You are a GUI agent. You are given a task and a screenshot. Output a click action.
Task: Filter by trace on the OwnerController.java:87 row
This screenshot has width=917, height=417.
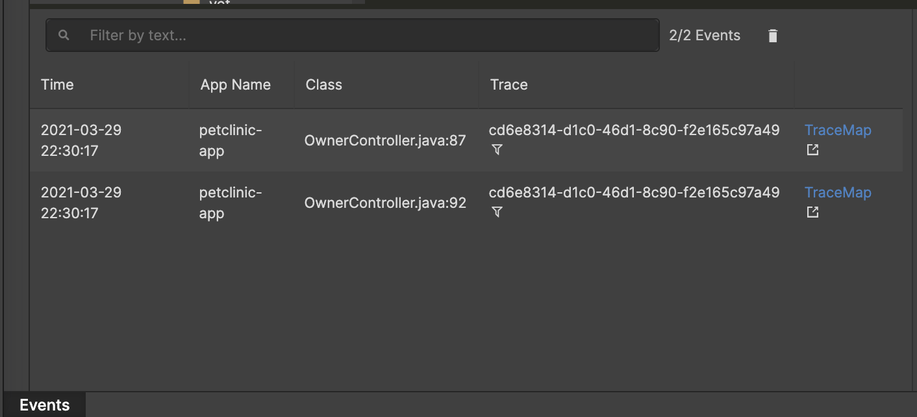[x=497, y=150]
